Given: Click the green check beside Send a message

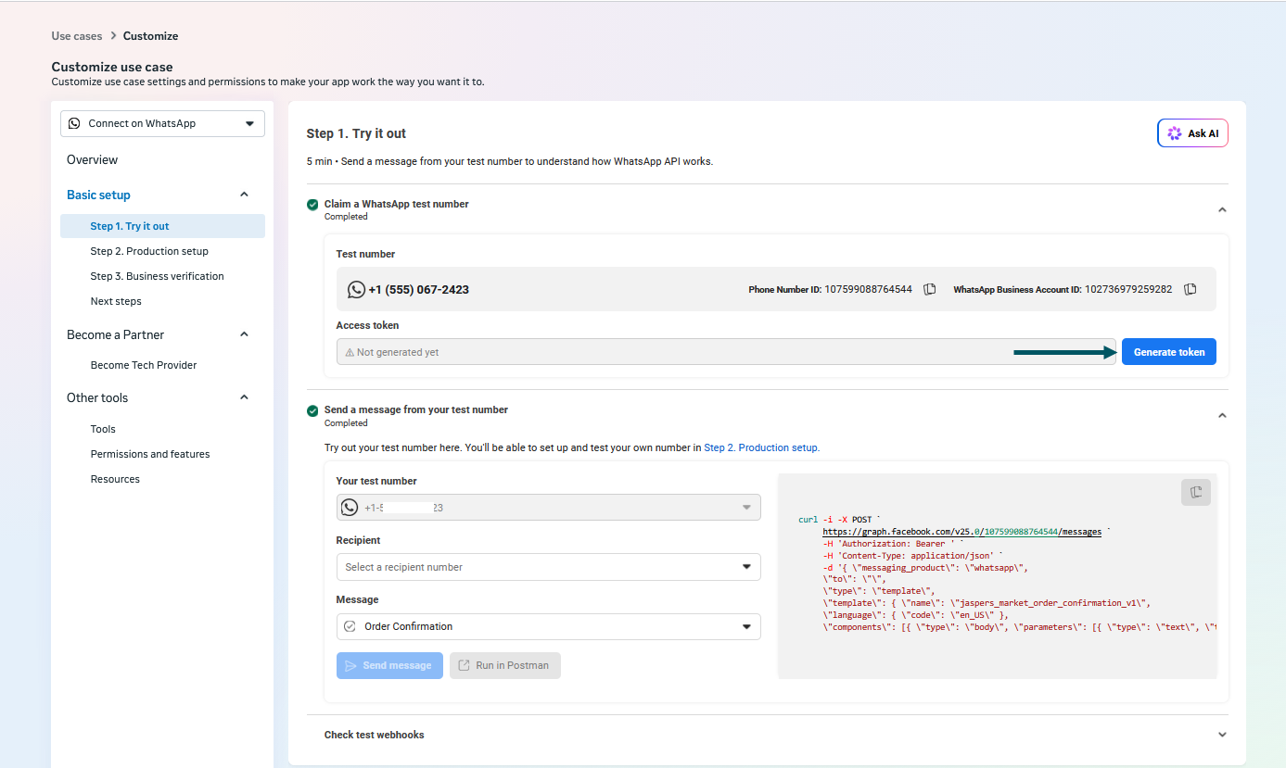Looking at the screenshot, I should (x=312, y=410).
